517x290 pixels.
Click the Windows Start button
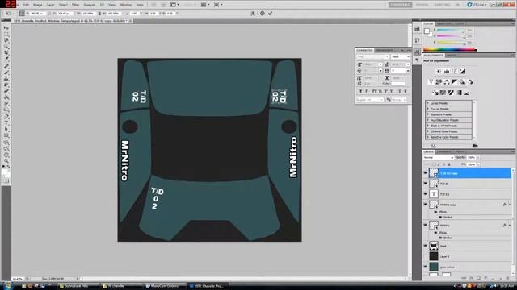pos(7,286)
